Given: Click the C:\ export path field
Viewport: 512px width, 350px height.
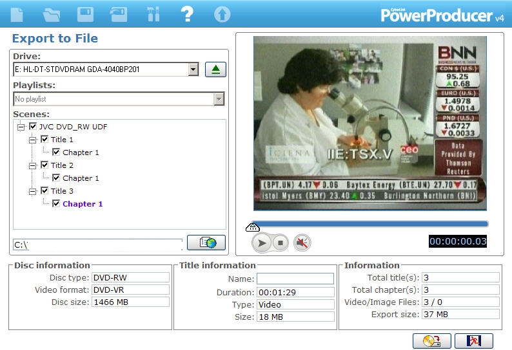Looking at the screenshot, I should click(97, 244).
